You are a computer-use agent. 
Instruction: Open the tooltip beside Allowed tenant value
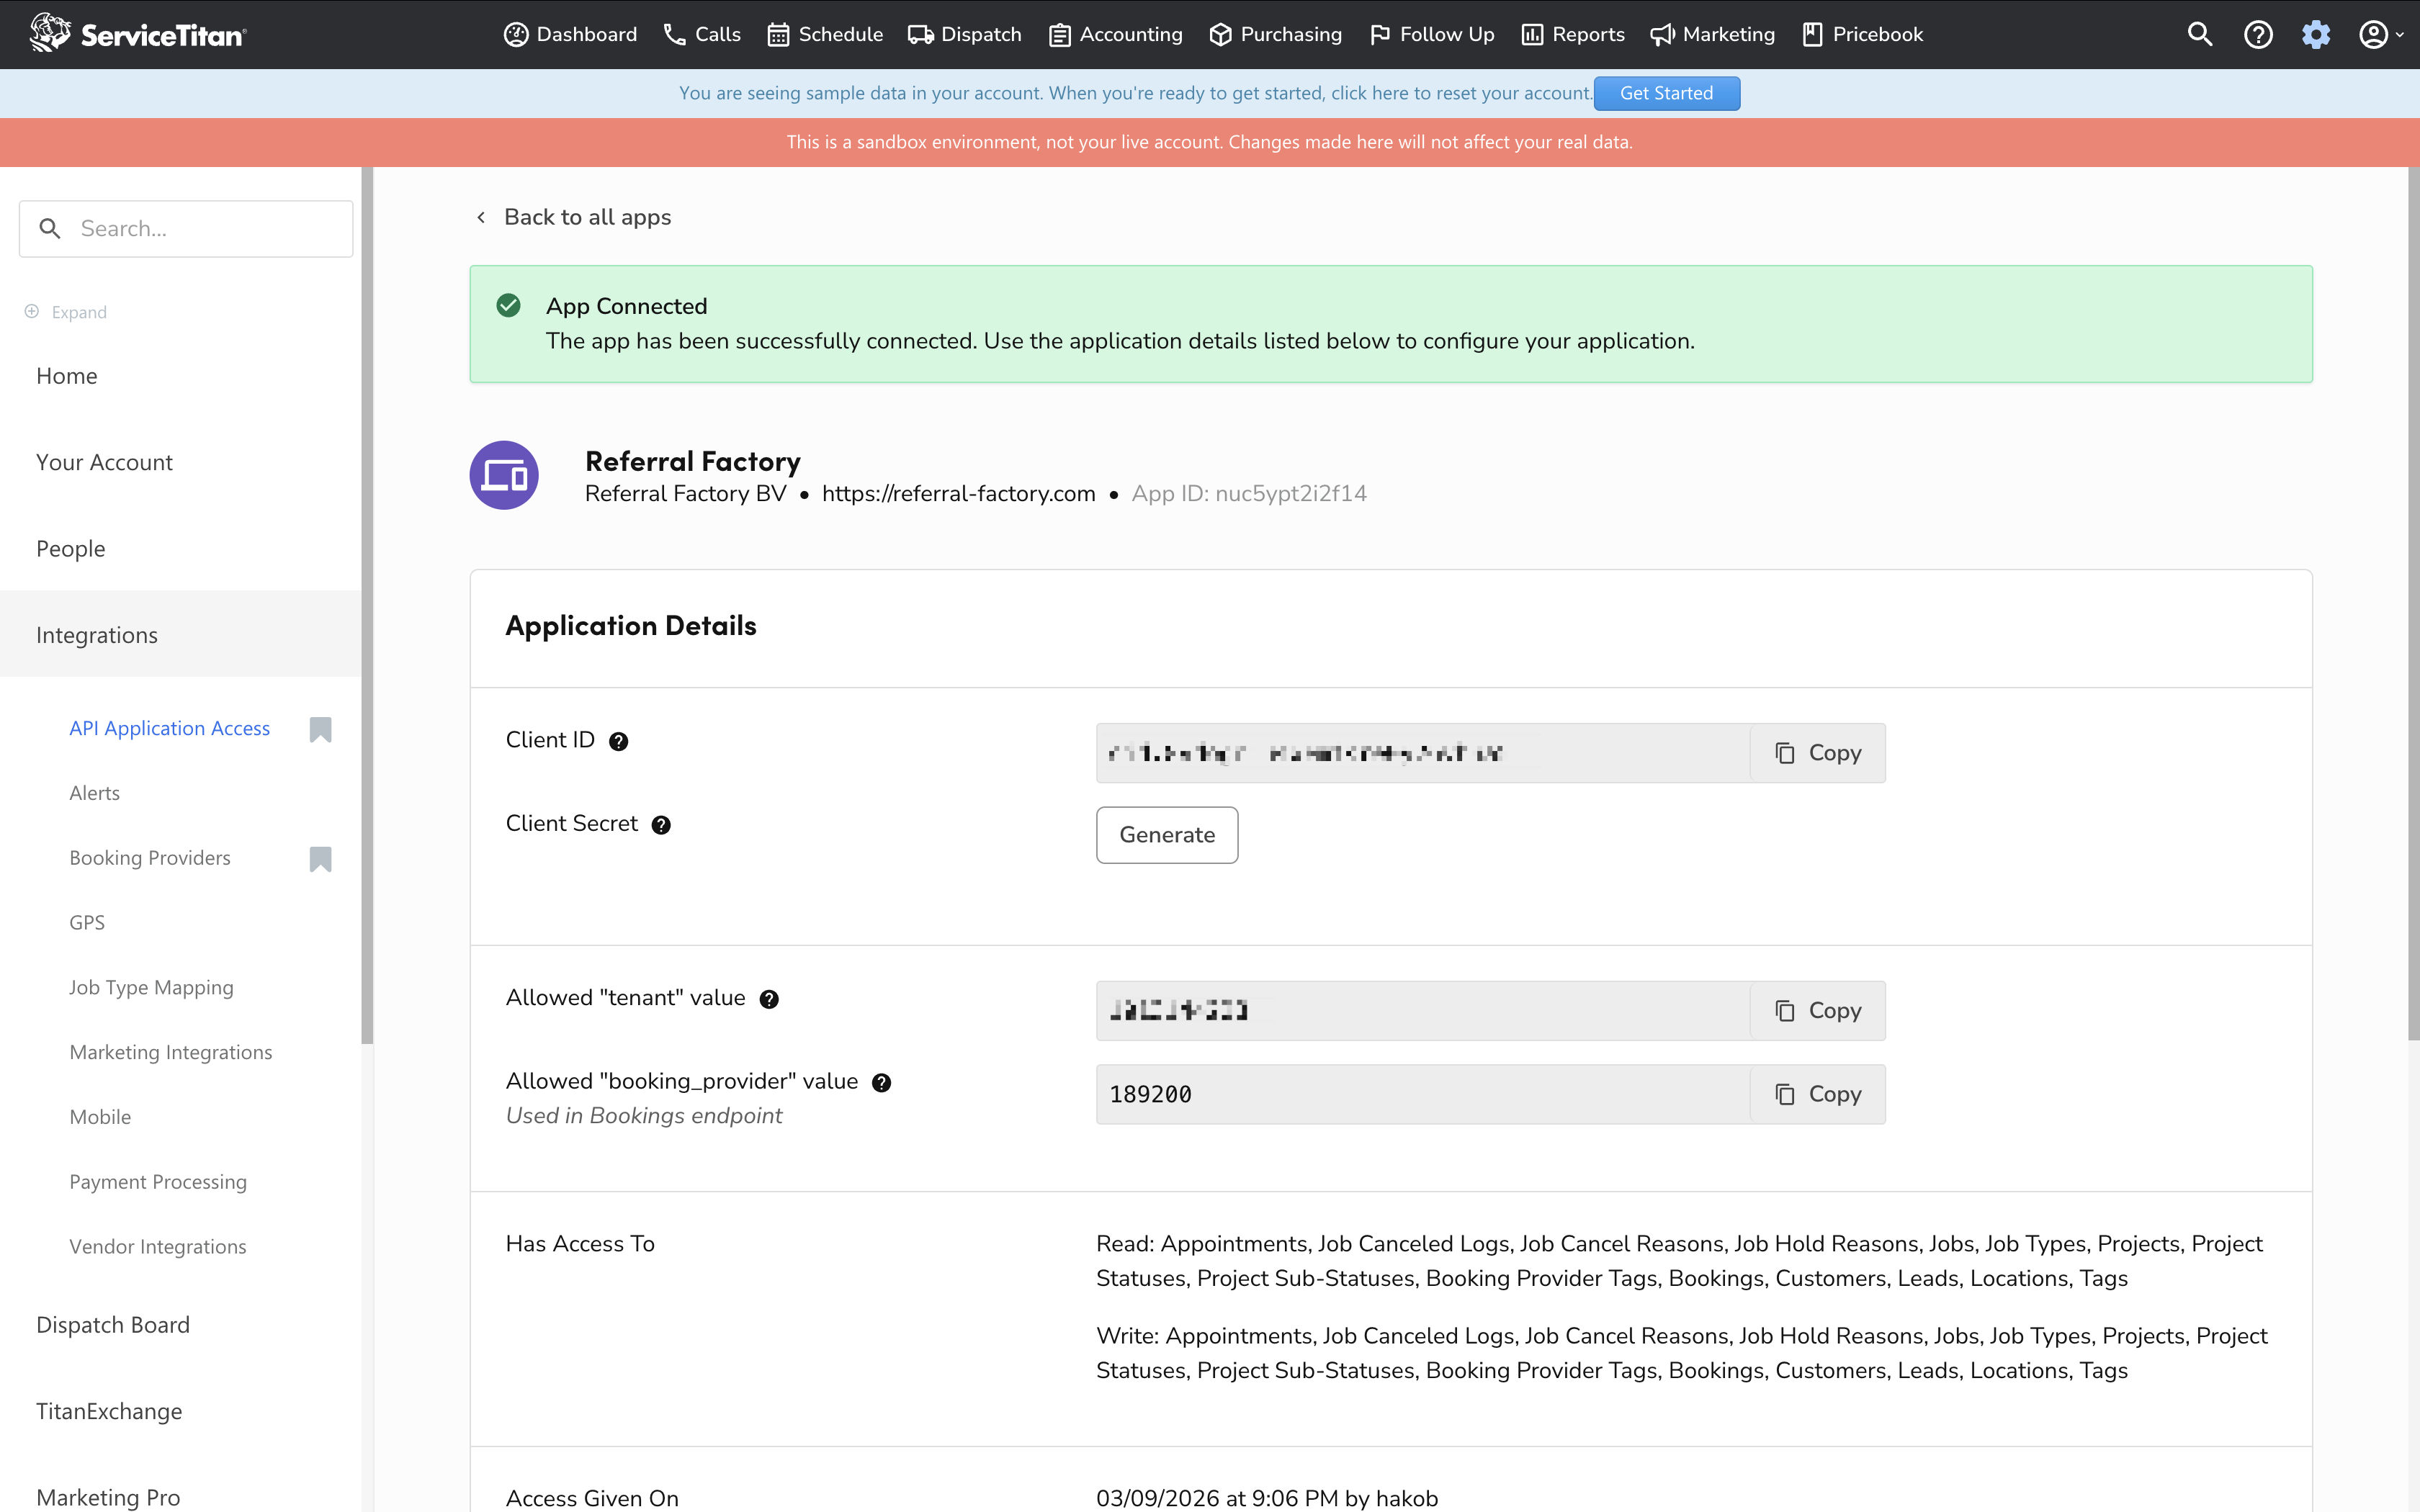pyautogui.click(x=769, y=998)
